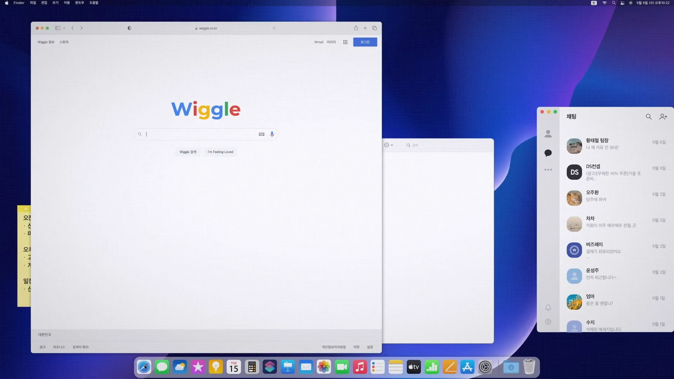Open the 편집 menu in menu bar

[x=44, y=3]
